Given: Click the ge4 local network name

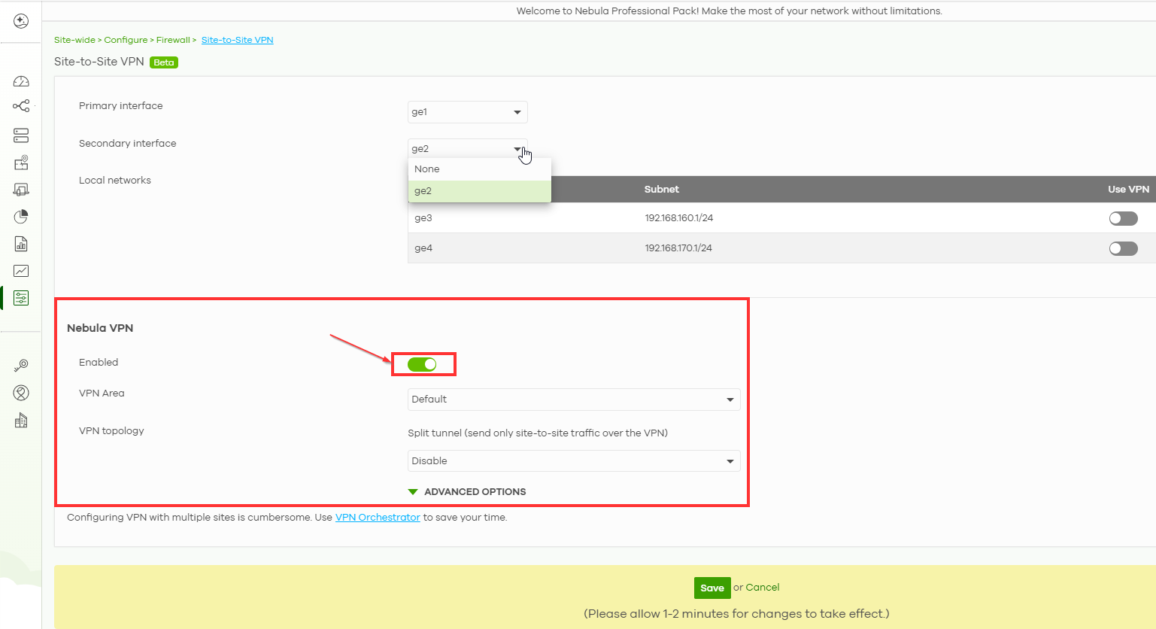Looking at the screenshot, I should click(423, 248).
